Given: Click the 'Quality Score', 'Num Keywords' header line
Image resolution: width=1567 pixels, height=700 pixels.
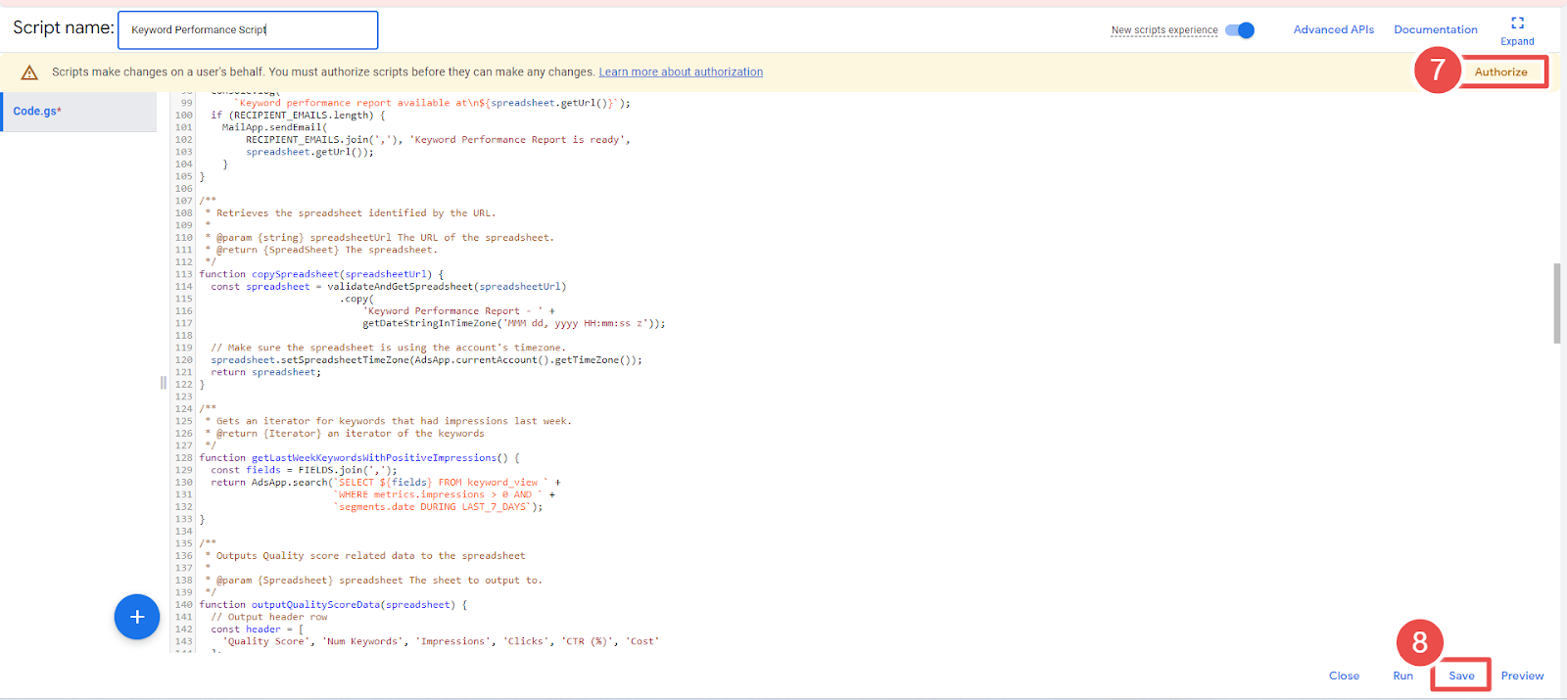Looking at the screenshot, I should 441,641.
